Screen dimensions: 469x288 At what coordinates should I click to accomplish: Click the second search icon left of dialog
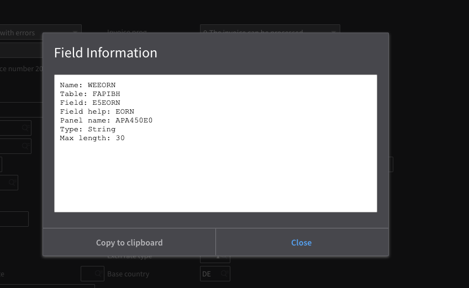pyautogui.click(x=25, y=146)
